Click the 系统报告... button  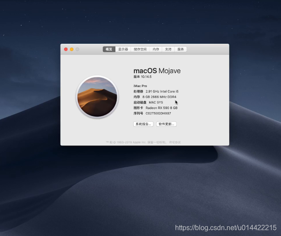click(143, 124)
